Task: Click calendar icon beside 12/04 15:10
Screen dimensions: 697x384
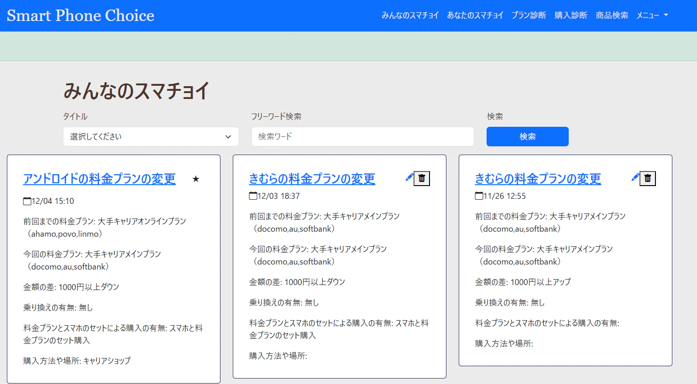Action: coord(27,201)
